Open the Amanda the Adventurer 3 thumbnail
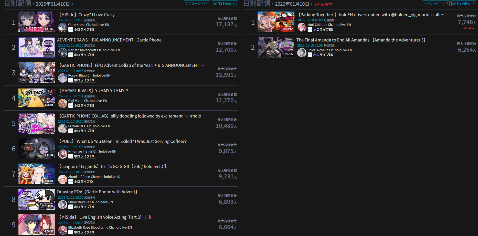 pos(276,47)
